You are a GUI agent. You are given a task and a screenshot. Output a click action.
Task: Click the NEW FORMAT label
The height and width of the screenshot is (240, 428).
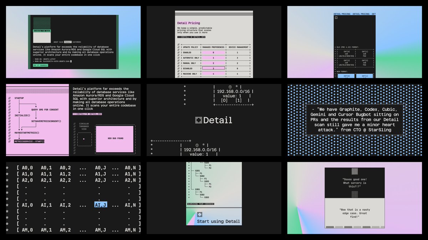342,71
